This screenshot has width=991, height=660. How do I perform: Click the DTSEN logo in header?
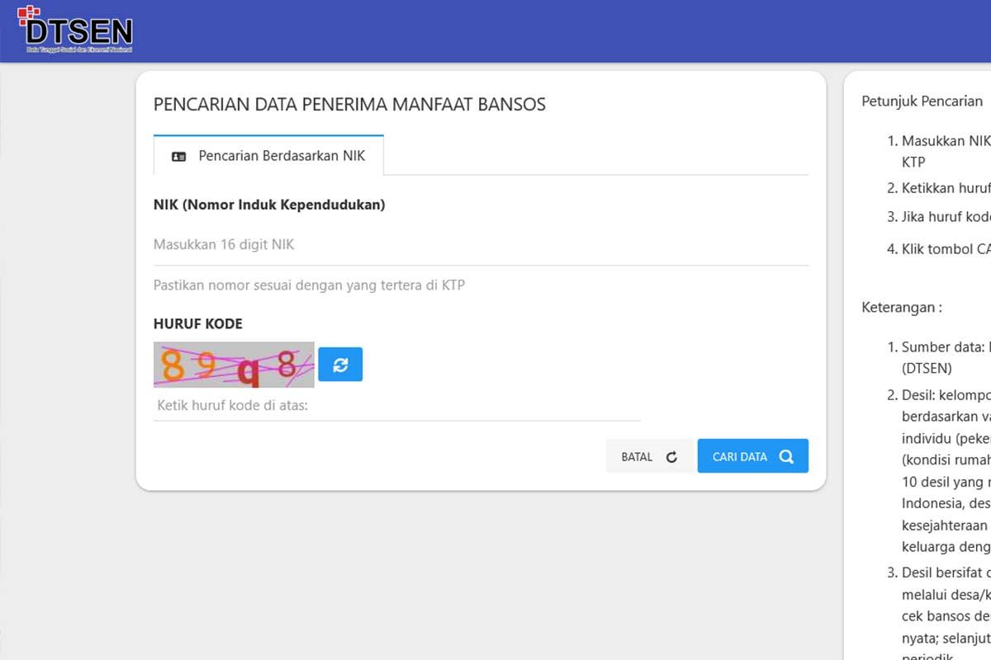coord(75,29)
